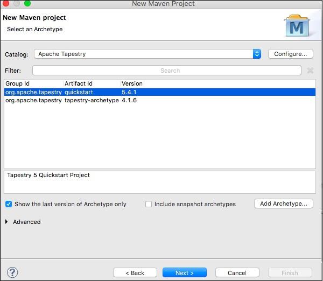
Task: Open the Apache Tapestry catalog combo box
Action: click(148, 54)
